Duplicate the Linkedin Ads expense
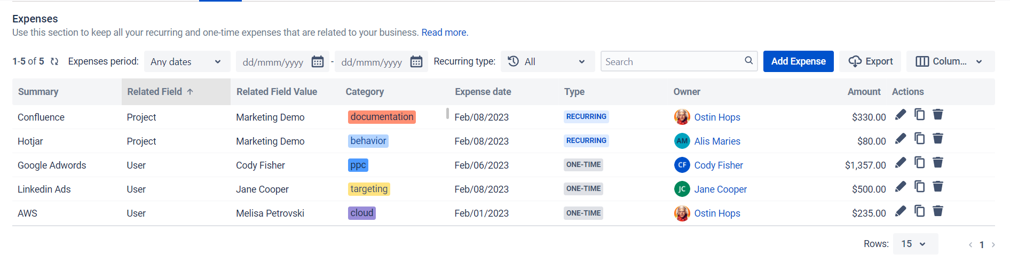 (x=919, y=186)
